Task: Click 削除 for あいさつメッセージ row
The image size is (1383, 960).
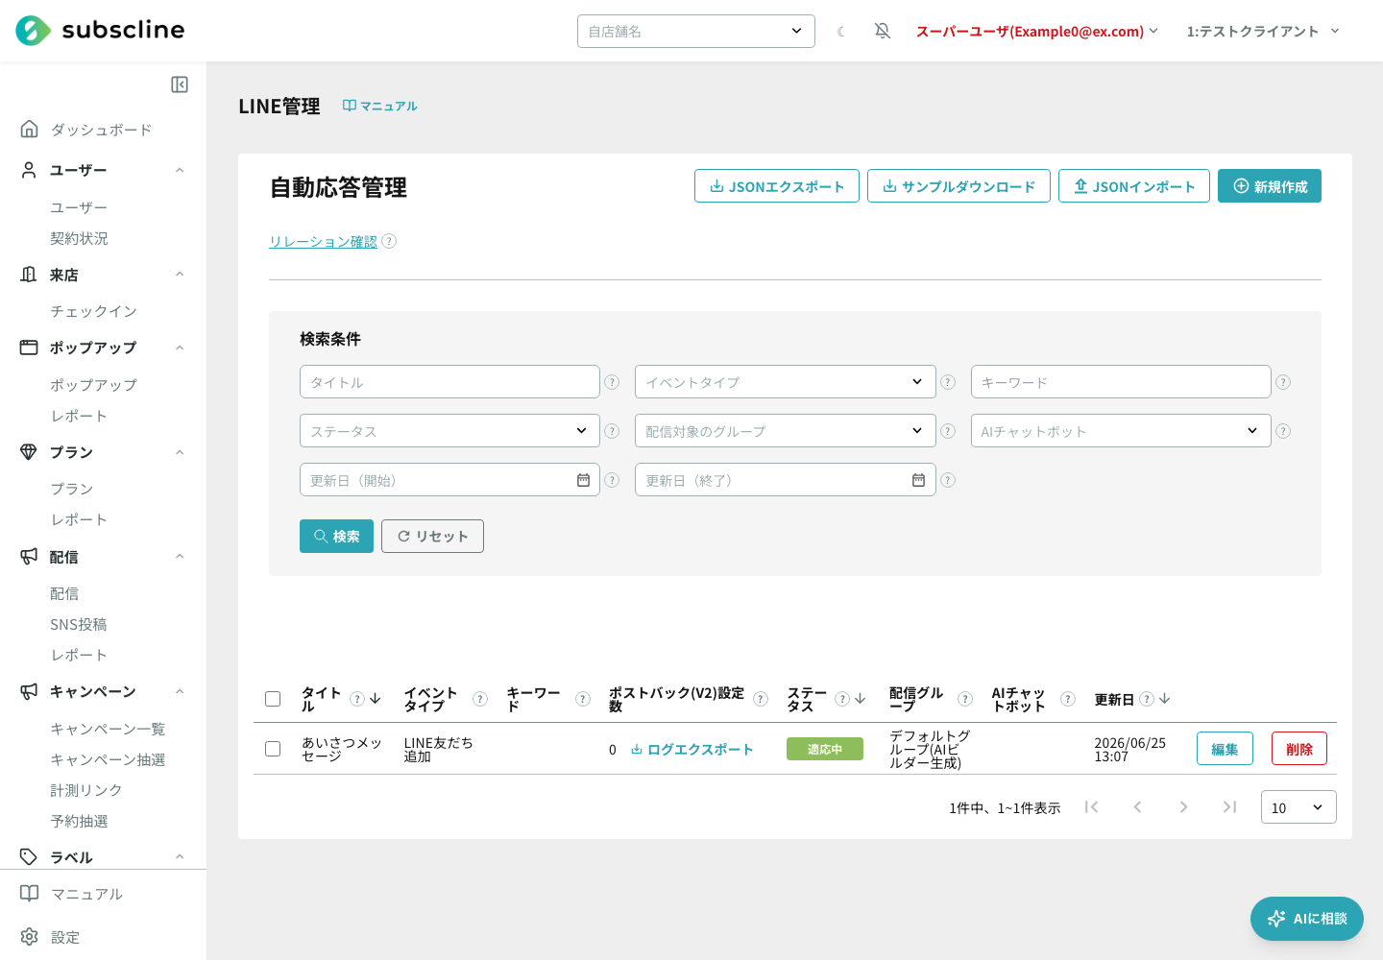Action: (1299, 749)
